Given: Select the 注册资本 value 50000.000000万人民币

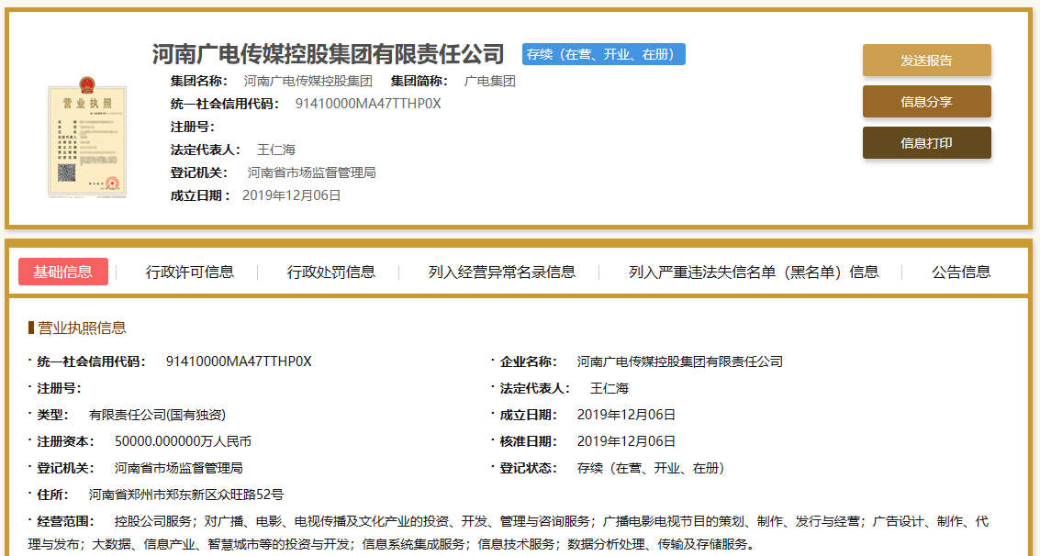Looking at the screenshot, I should [x=183, y=441].
